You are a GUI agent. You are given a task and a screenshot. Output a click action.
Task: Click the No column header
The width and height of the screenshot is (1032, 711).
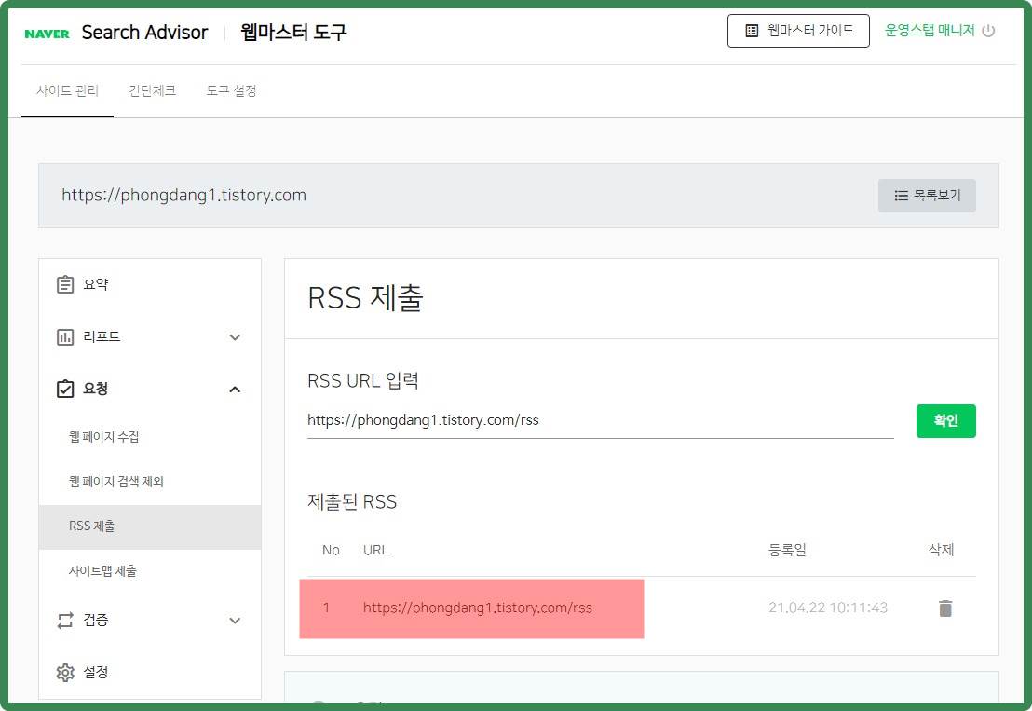point(331,550)
